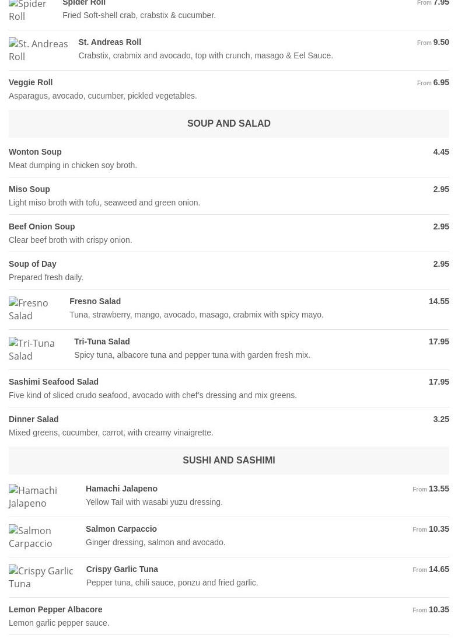The height and width of the screenshot is (638, 458).
Task: Click the SOUP AND SALAD section header
Action: (229, 124)
